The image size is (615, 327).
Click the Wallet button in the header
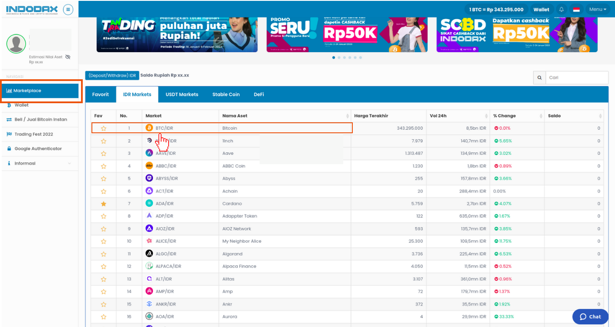pos(541,9)
